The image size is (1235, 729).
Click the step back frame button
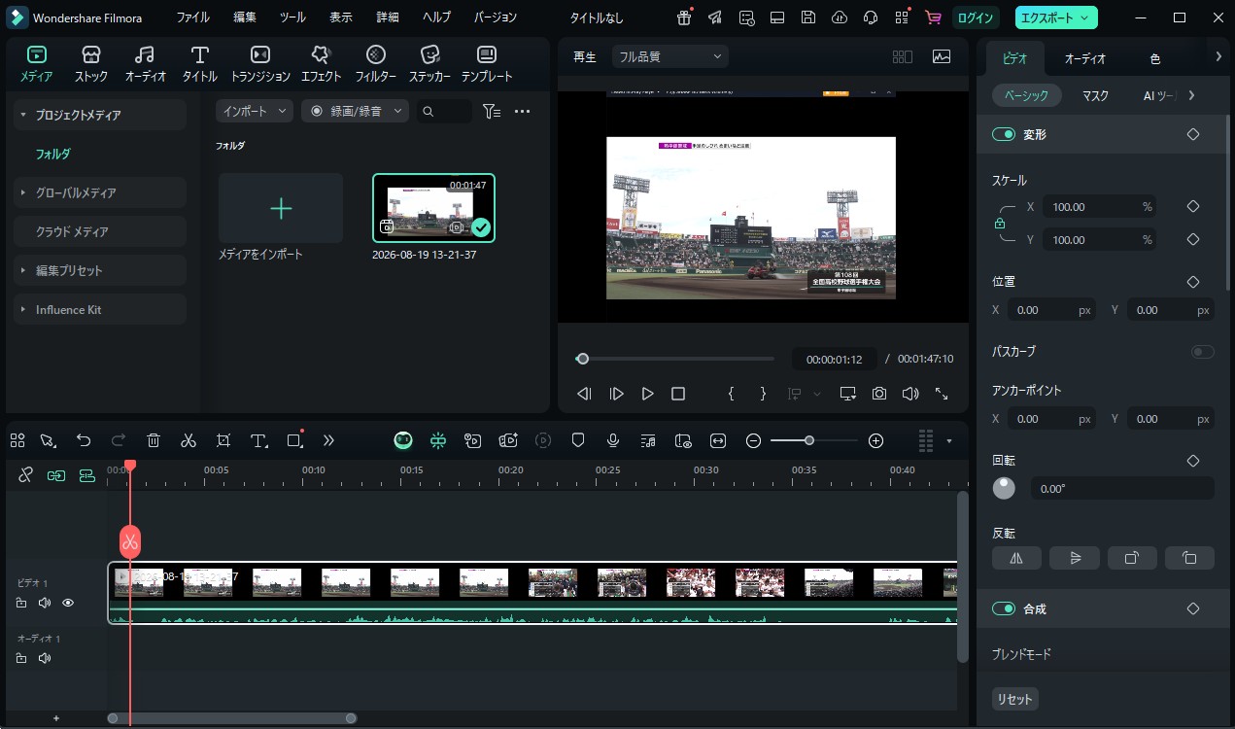click(584, 394)
